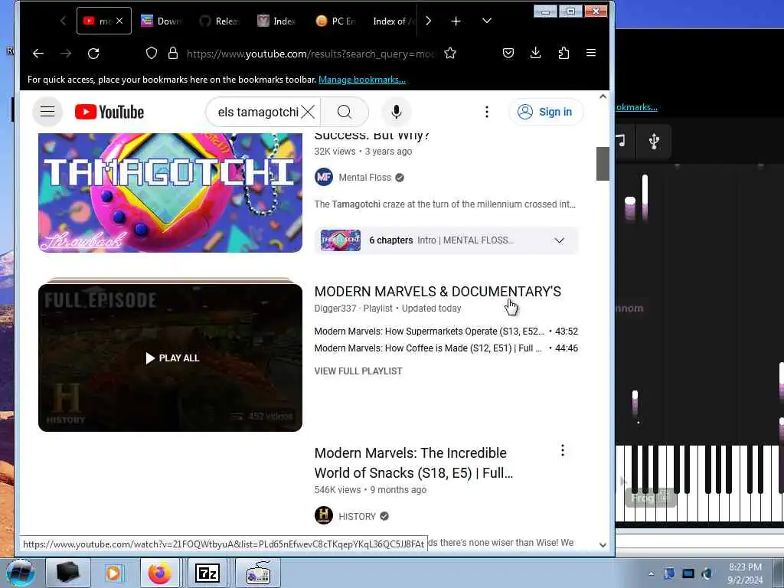
Task: Open MODERN MARVELS & DOCUMENTARY'S playlist title
Action: click(x=437, y=292)
